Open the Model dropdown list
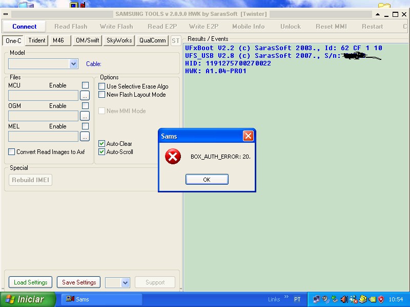This screenshot has width=410, height=307. [x=73, y=64]
